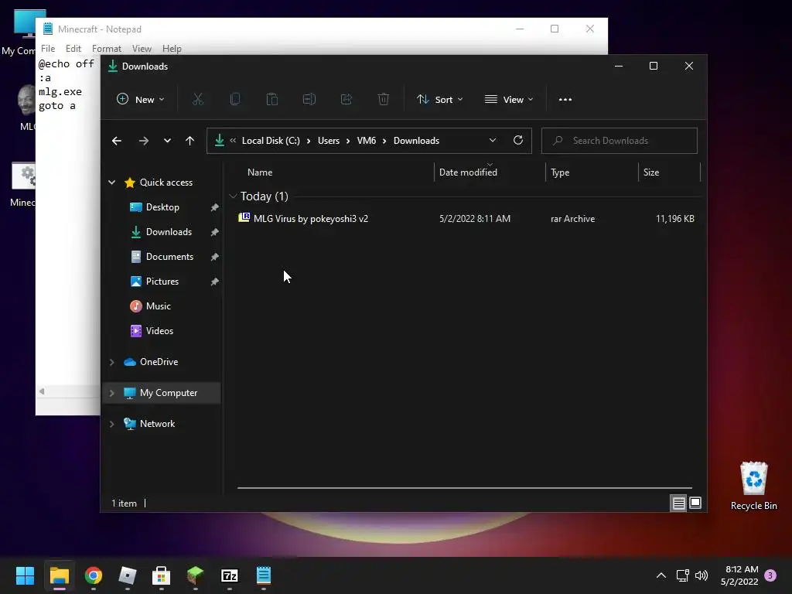Switch to Notepad via taskbar icon
This screenshot has height=594, width=792.
(264, 575)
